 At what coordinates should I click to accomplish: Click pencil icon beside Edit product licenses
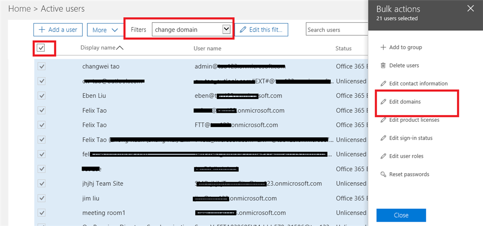point(383,120)
